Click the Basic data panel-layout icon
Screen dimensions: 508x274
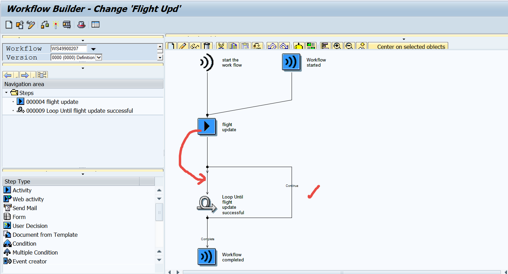pyautogui.click(x=95, y=25)
